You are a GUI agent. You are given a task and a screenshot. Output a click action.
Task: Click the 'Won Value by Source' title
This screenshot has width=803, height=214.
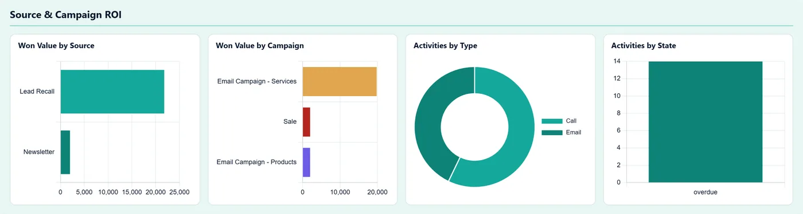coord(56,45)
